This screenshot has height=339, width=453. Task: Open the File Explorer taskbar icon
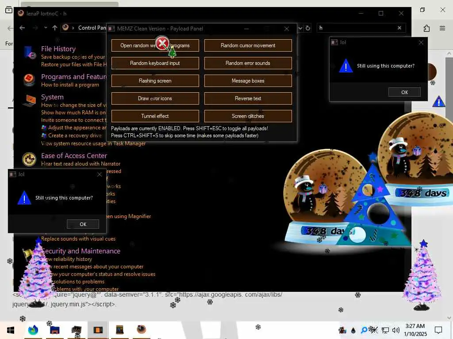[54, 330]
